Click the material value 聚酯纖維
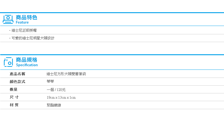This screenshot has height=122, width=224. coord(54,105)
